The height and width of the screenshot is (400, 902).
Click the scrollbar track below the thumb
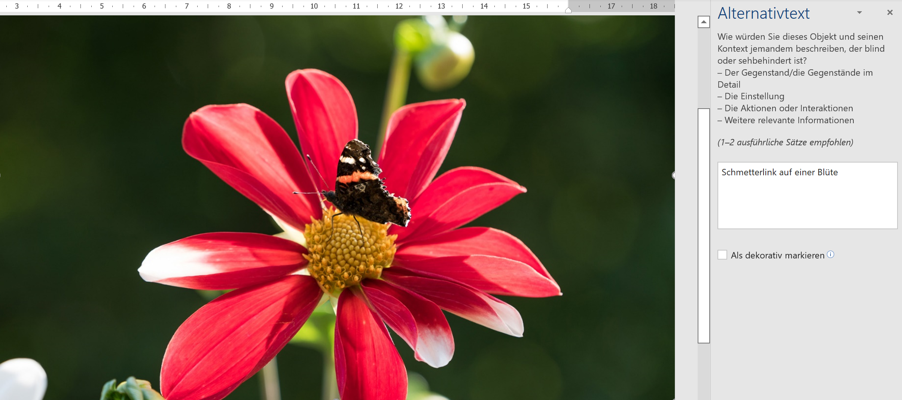(x=704, y=371)
